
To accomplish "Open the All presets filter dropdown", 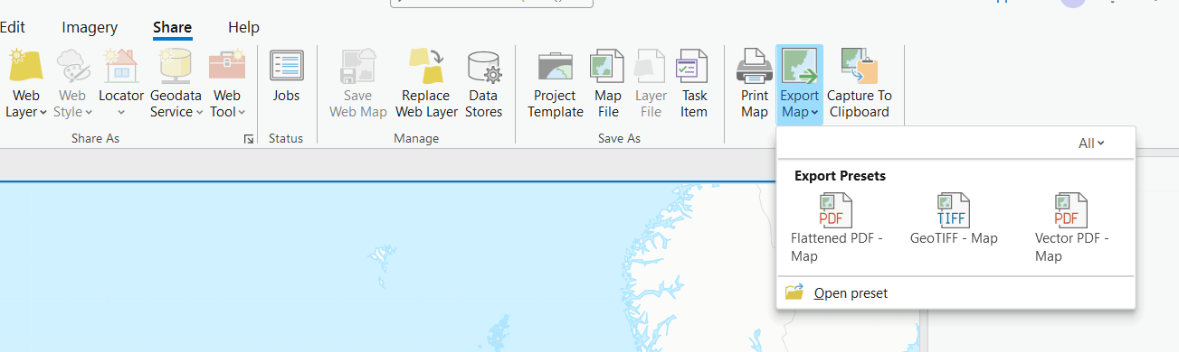I will [1091, 144].
